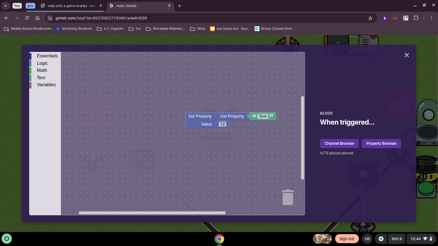Open the Math block category
Screen dimensions: 438x246
click(42, 70)
